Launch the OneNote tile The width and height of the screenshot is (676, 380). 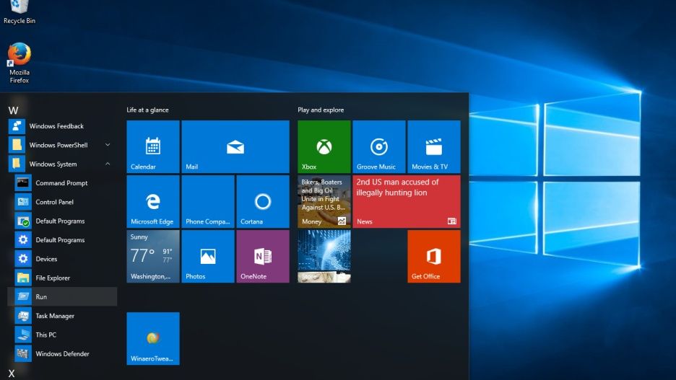pyautogui.click(x=263, y=257)
